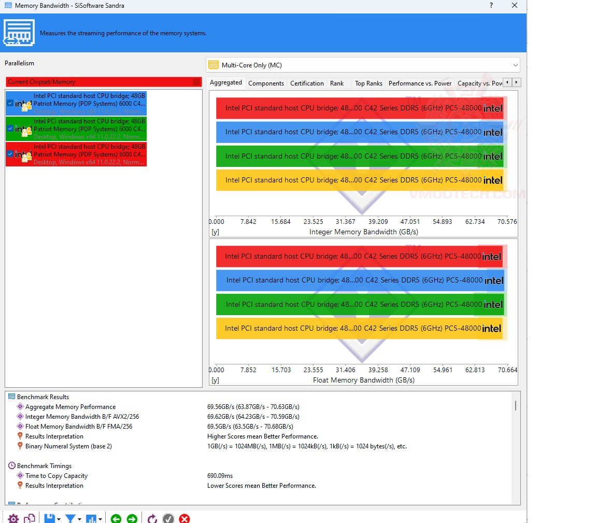
Task: Click the value '690.09ms'
Action: [220, 475]
